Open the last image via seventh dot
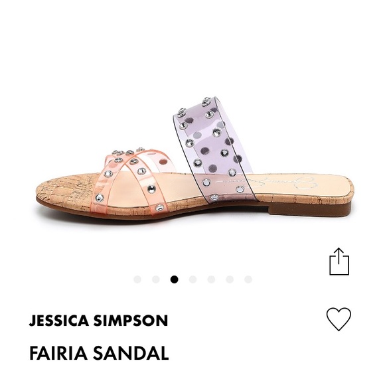This screenshot has height=385, width=385. (248, 279)
